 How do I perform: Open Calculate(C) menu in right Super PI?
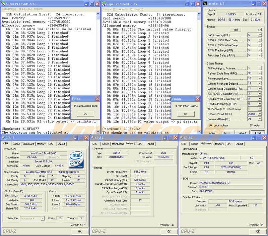click(110, 9)
